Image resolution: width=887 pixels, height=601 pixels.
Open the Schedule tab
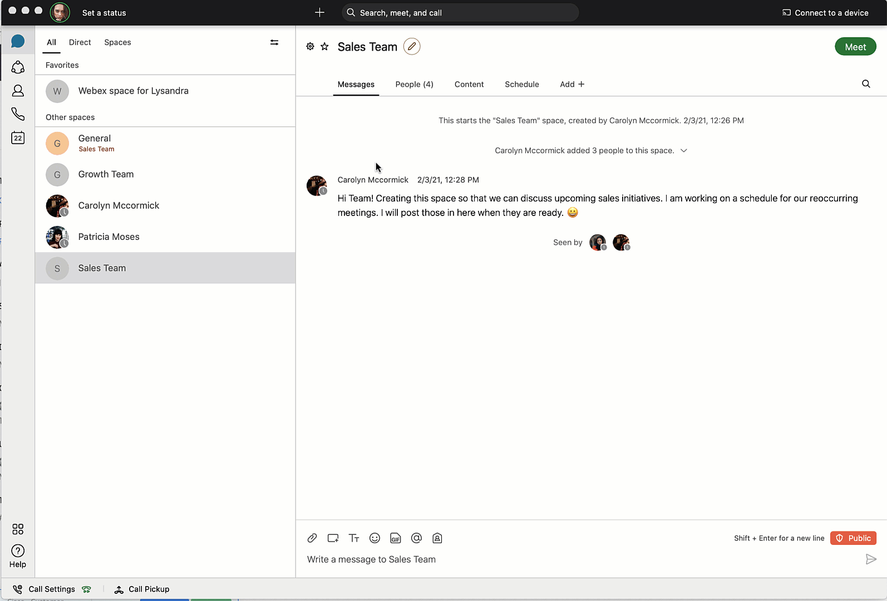click(x=522, y=85)
